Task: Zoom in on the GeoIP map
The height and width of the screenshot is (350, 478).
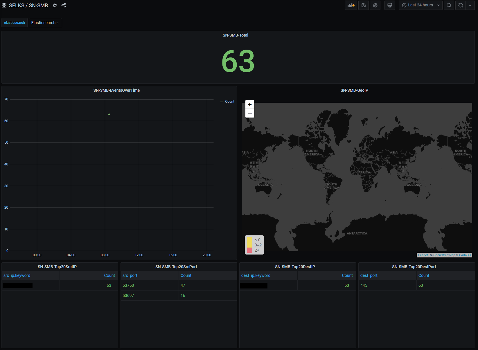Action: 250,104
